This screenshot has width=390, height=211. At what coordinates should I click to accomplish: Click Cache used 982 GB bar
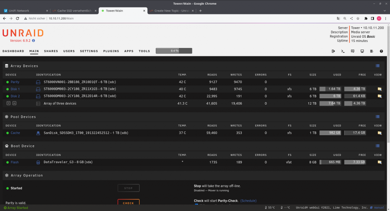330,133
